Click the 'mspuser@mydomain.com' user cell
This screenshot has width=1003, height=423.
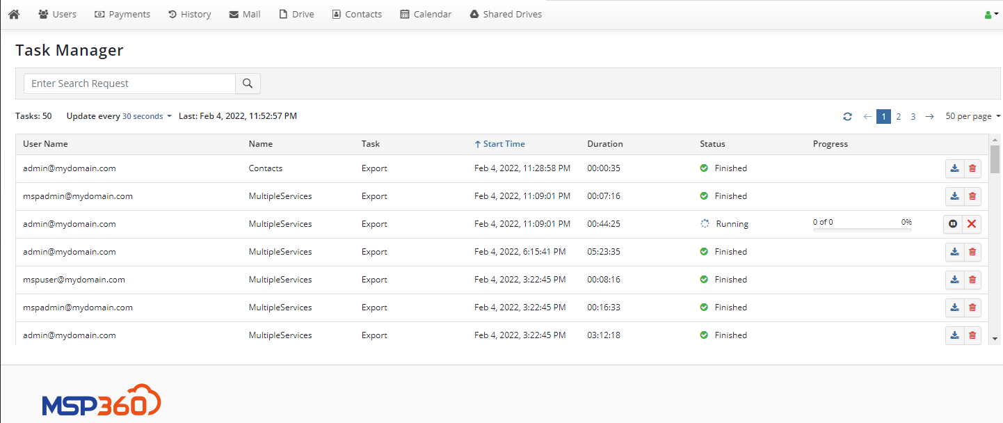(x=74, y=280)
